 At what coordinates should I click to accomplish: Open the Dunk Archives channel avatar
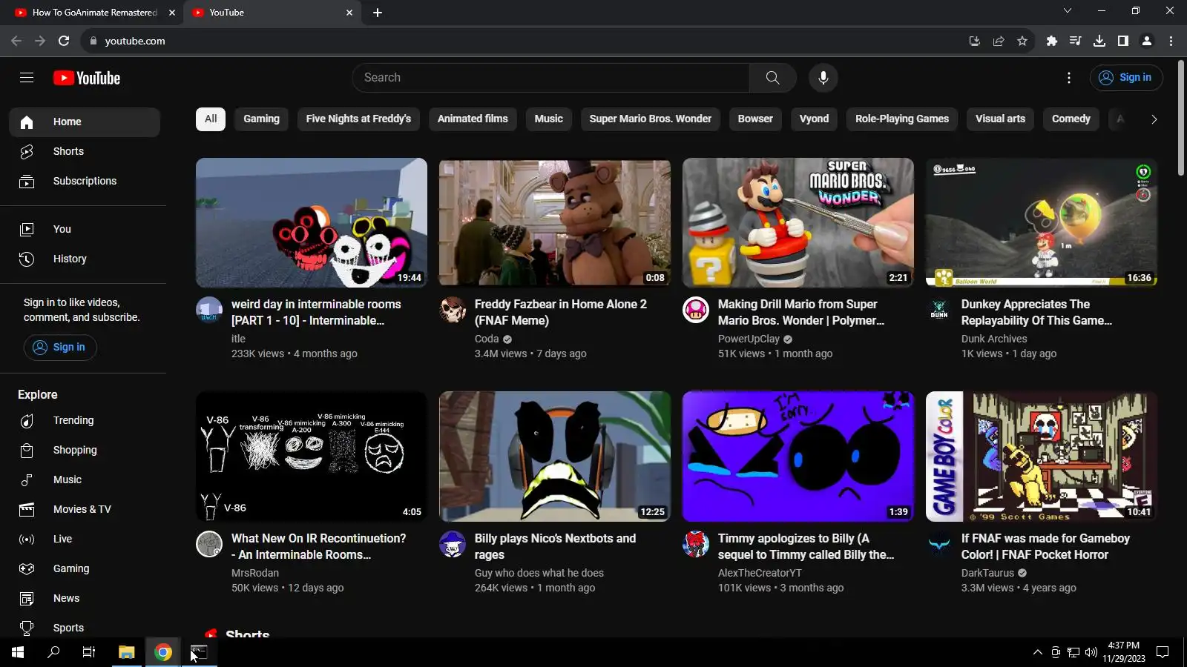pos(939,310)
